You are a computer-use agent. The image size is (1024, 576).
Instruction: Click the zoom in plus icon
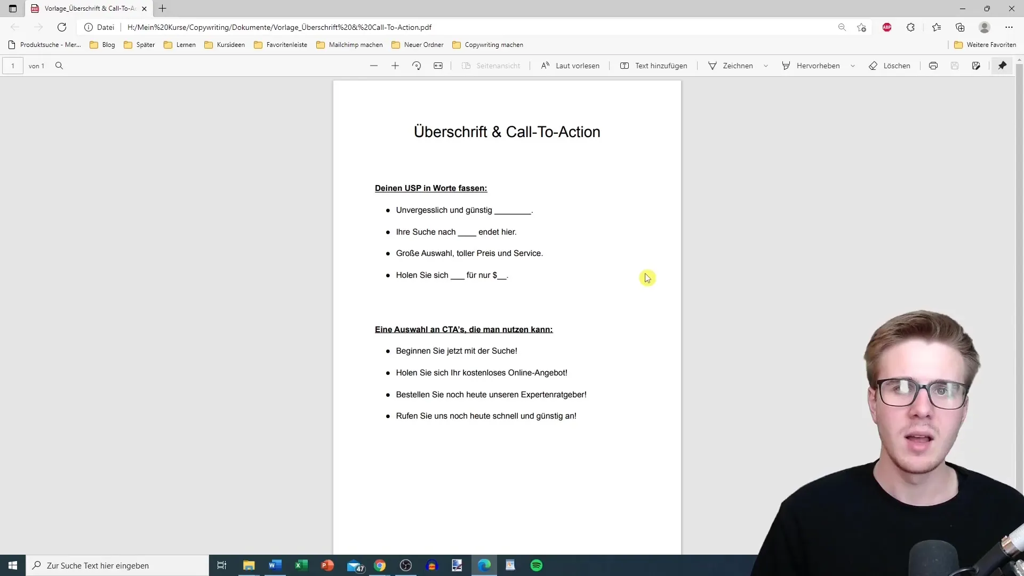[x=395, y=66]
